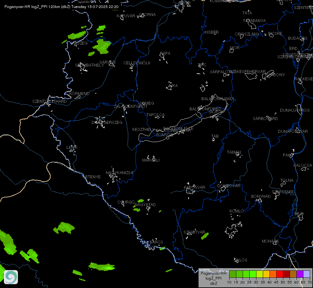Click the CSORNA city label
The image size is (313, 288).
pyautogui.click(x=147, y=15)
